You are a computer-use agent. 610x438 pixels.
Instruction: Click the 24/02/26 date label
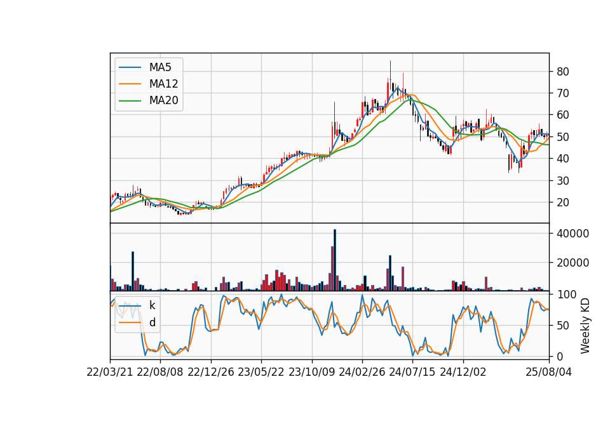point(362,372)
